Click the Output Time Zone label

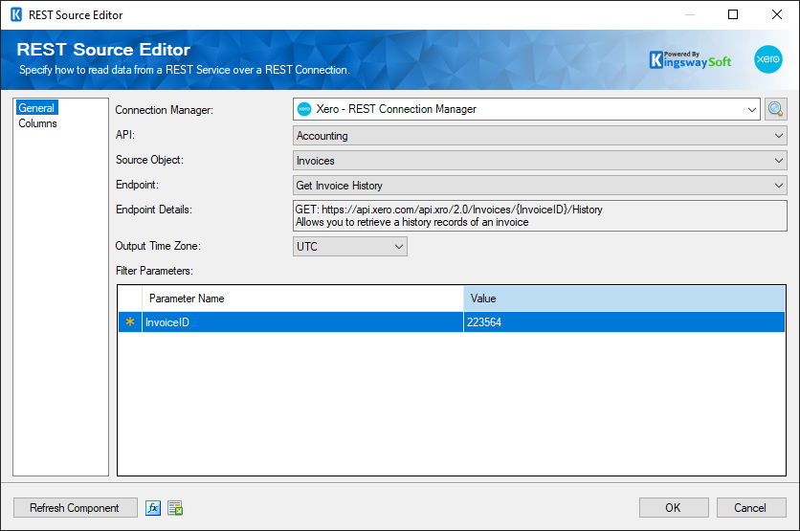pos(158,246)
